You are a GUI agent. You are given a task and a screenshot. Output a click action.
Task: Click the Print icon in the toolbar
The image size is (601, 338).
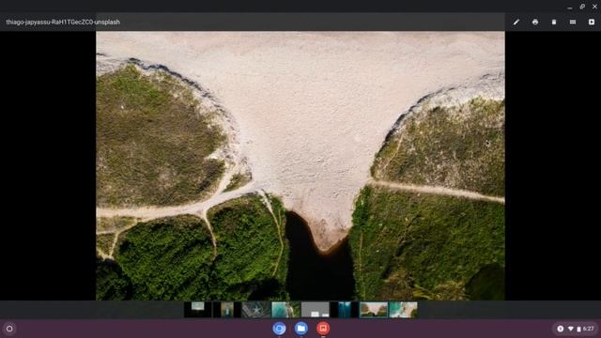pyautogui.click(x=535, y=22)
